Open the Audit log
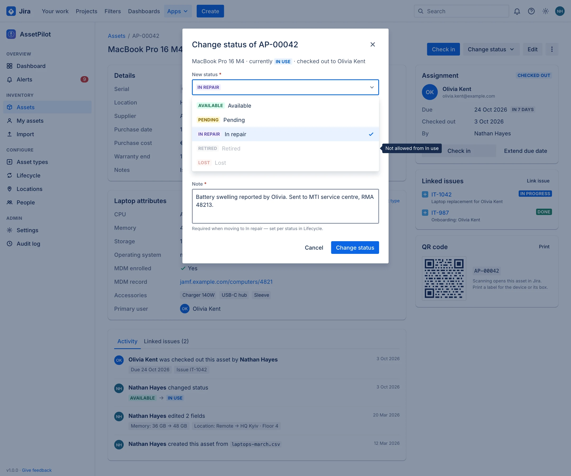 pyautogui.click(x=47, y=244)
